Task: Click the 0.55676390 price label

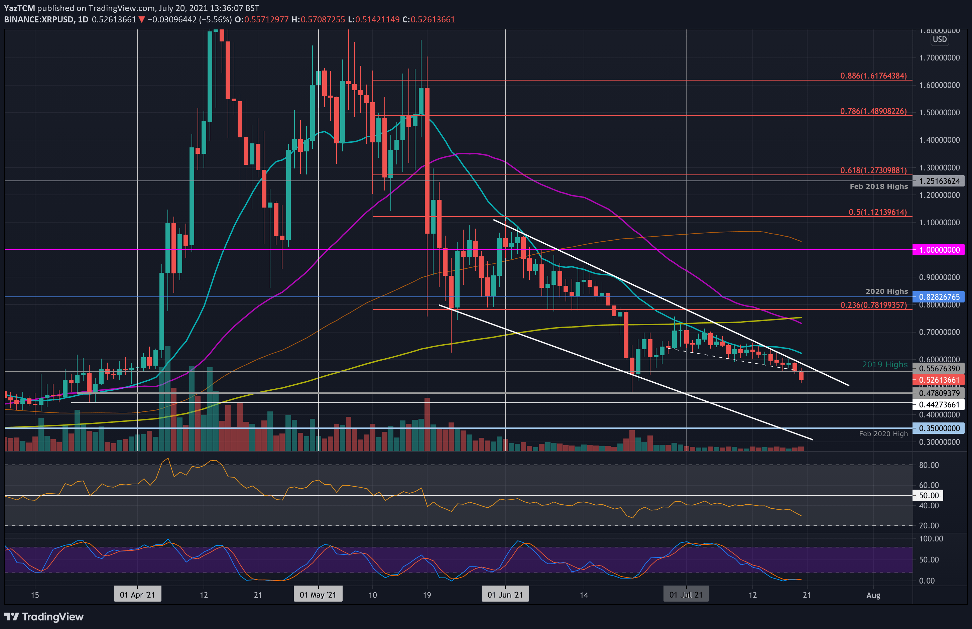Action: tap(939, 368)
